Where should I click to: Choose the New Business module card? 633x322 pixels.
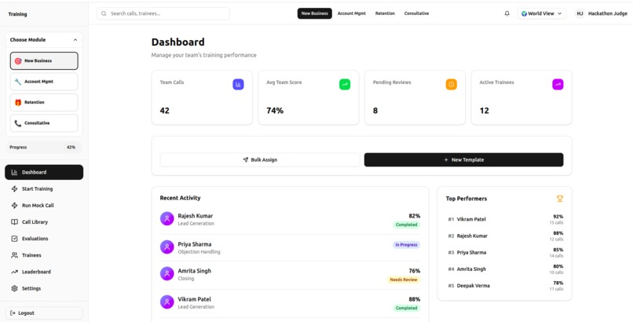pyautogui.click(x=44, y=61)
